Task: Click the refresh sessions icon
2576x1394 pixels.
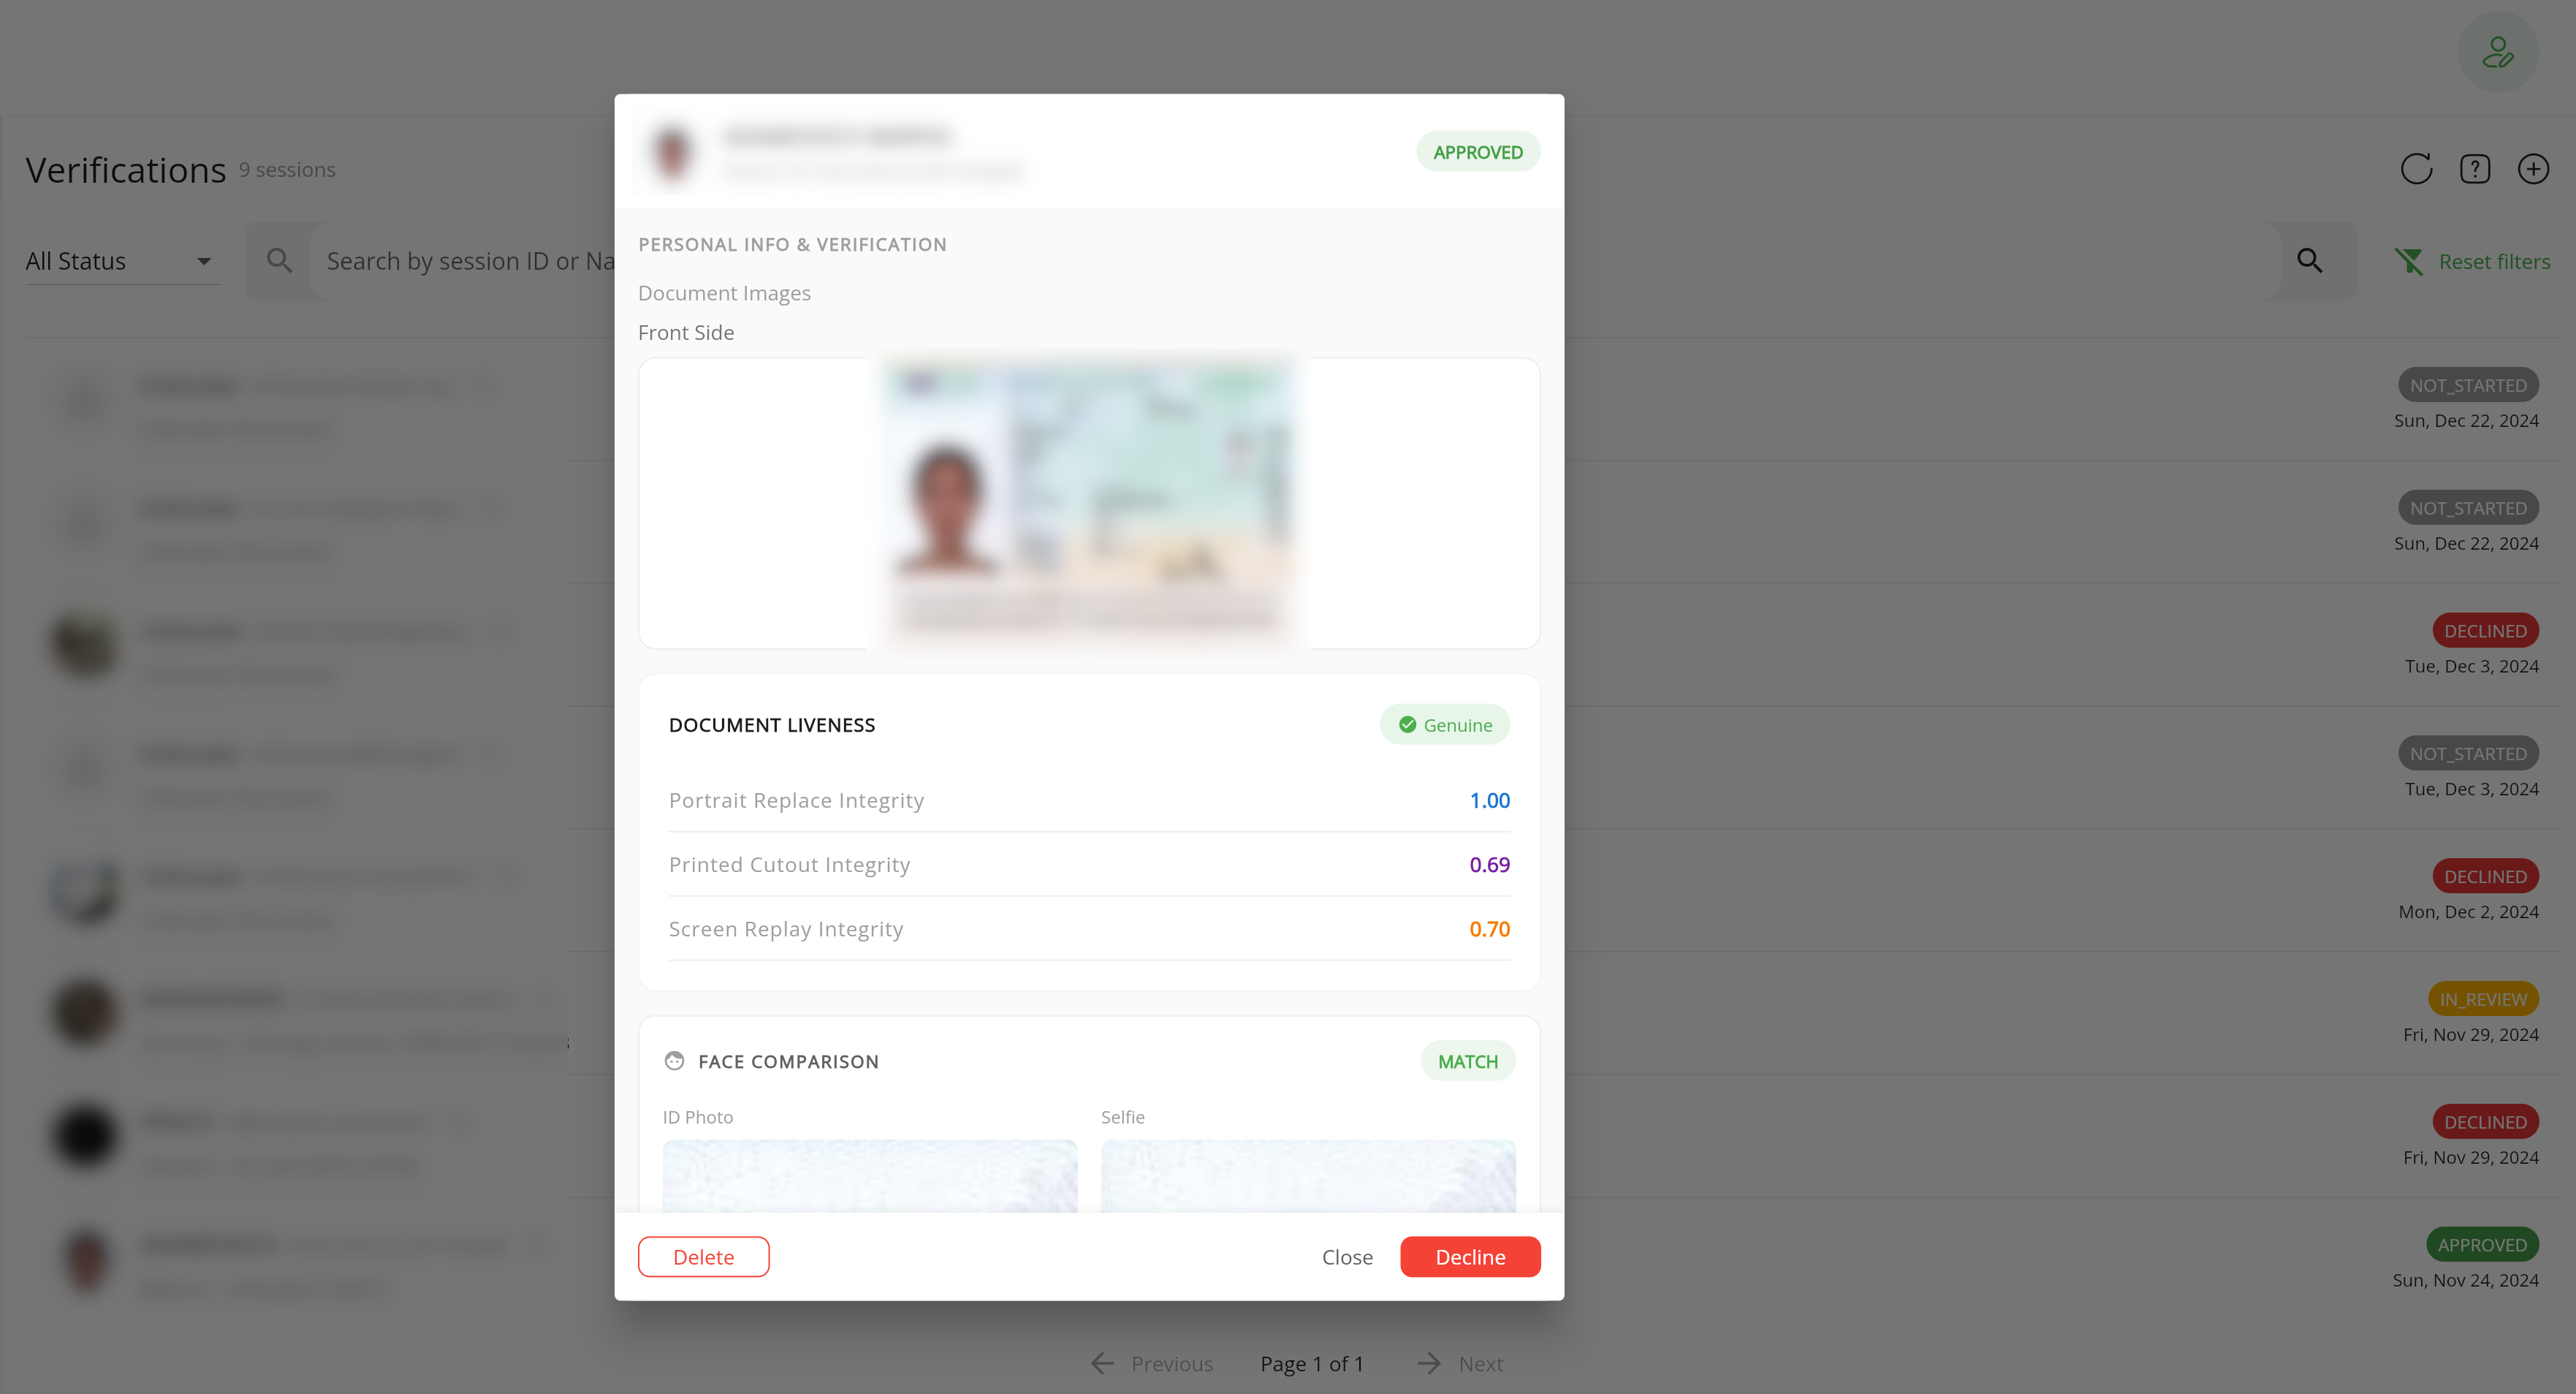Action: 2416,169
